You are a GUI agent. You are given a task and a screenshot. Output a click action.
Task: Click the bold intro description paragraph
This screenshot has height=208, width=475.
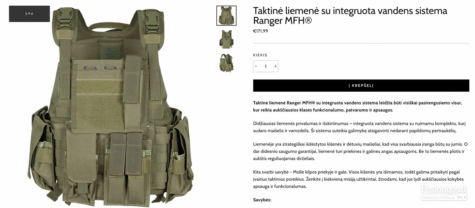click(x=358, y=106)
